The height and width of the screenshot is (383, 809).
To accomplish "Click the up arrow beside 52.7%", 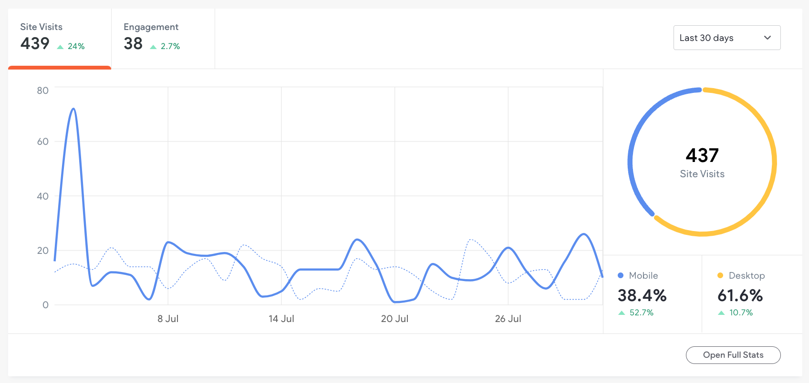I will tap(622, 313).
